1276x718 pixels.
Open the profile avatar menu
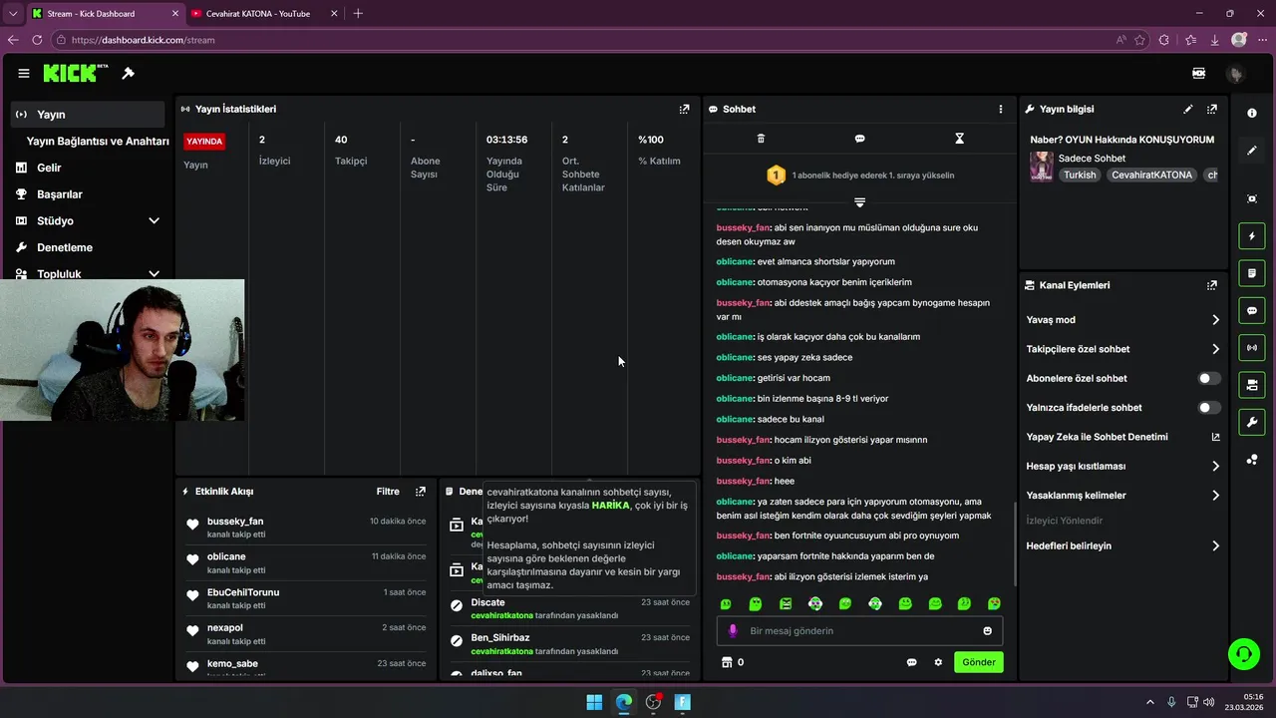[x=1235, y=74]
